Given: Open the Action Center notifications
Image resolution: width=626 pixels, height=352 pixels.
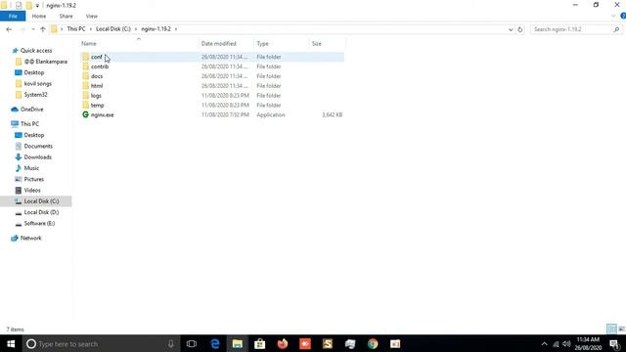Looking at the screenshot, I should tap(615, 343).
